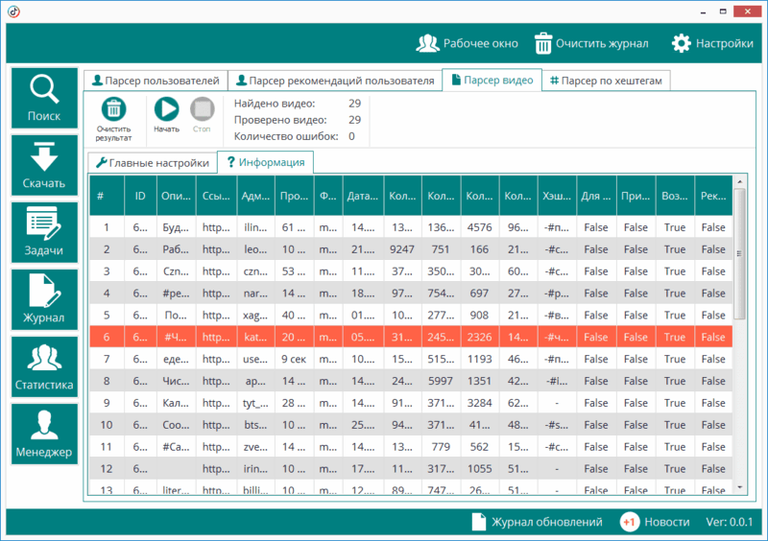The image size is (768, 541).
Task: Open Настройки settings in header
Action: [x=711, y=43]
